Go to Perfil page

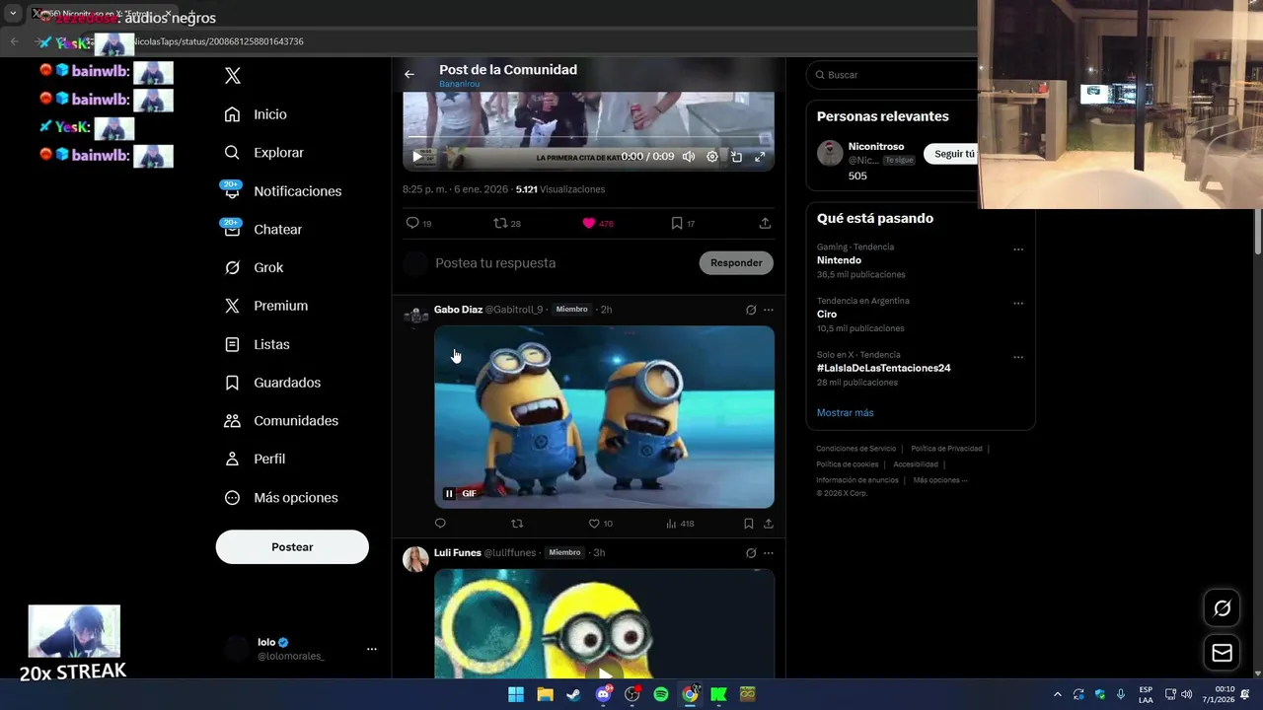coord(255,460)
